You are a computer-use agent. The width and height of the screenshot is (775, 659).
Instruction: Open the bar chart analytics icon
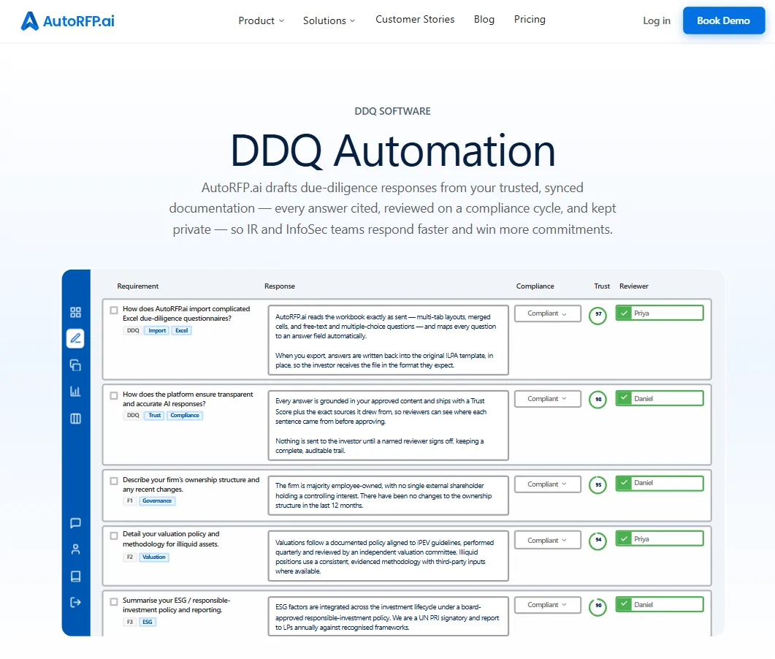click(76, 392)
